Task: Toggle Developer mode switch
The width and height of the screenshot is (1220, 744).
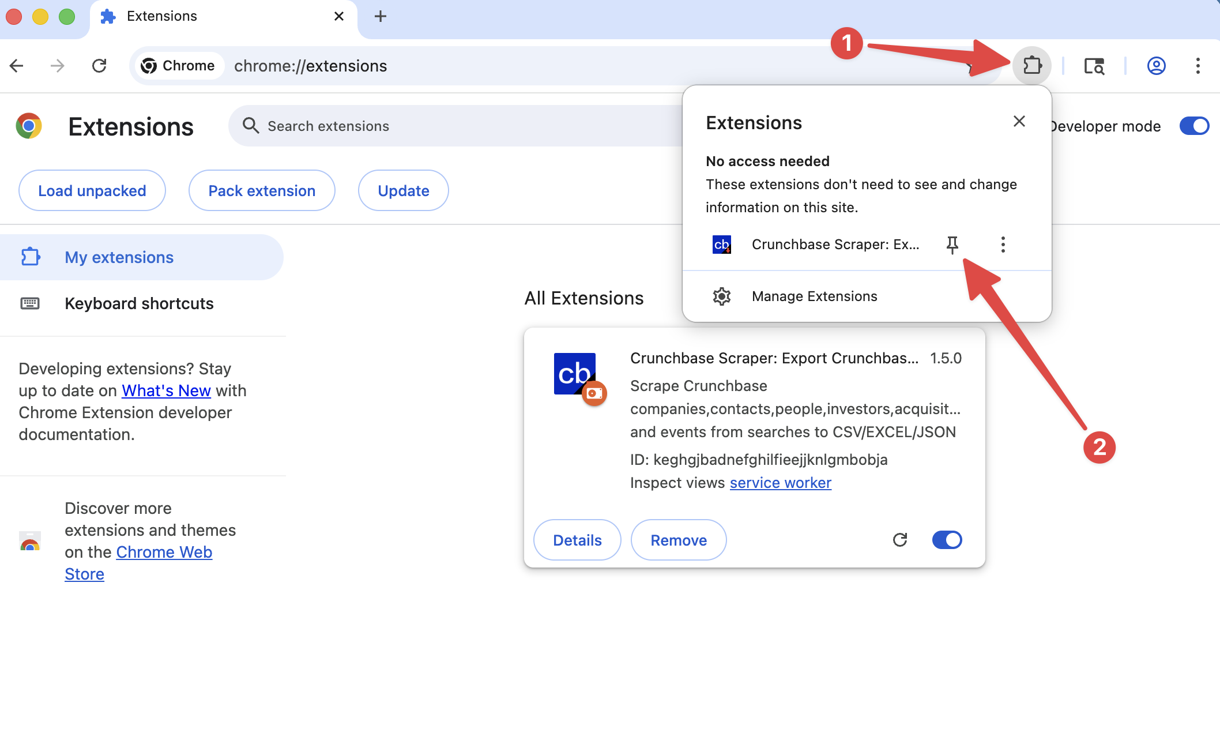Action: click(1194, 126)
